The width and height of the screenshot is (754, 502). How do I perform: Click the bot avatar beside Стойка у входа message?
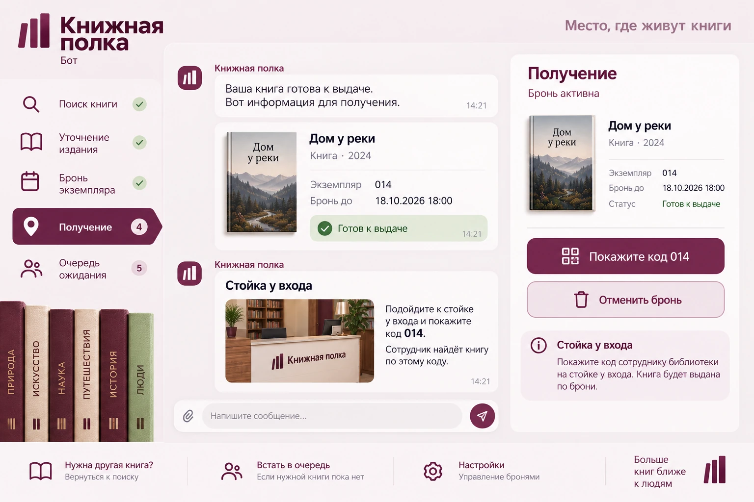(x=190, y=274)
